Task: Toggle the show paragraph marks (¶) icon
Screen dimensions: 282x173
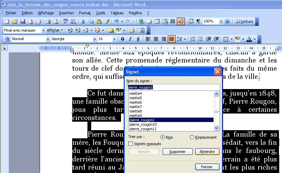Action: tap(198, 21)
